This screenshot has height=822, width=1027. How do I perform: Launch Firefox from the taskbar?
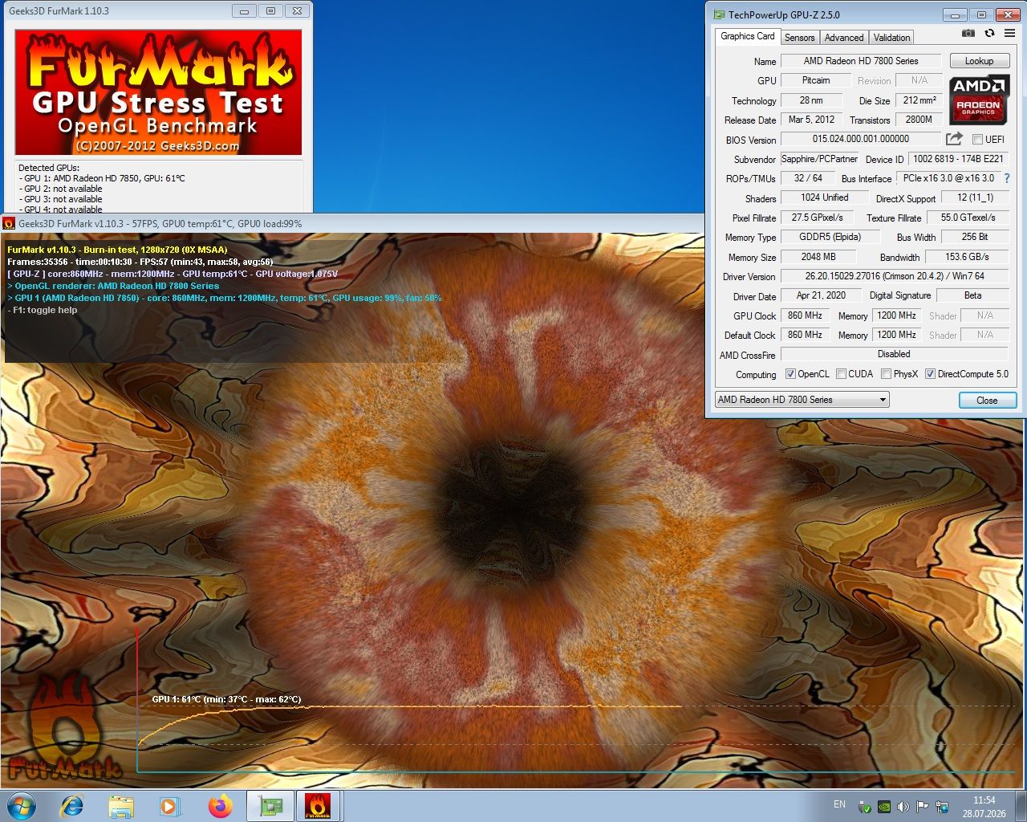pyautogui.click(x=219, y=805)
